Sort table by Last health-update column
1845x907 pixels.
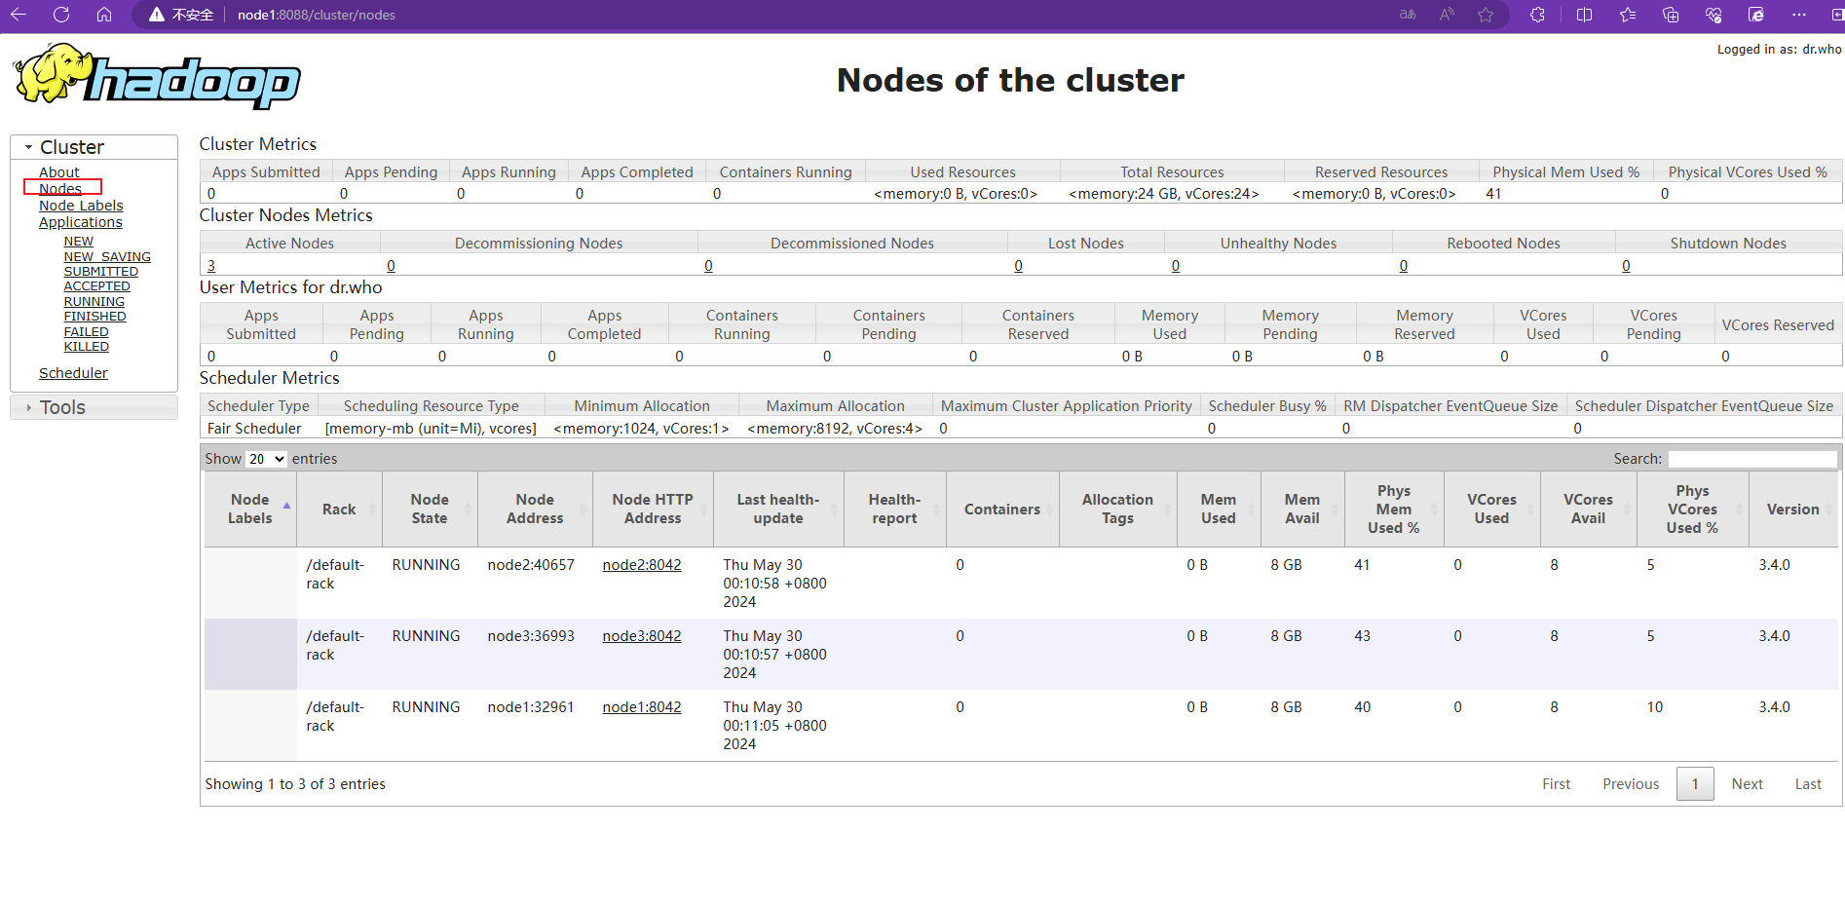click(778, 509)
